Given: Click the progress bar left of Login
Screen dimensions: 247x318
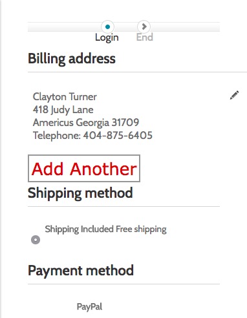Looking at the screenshot, I should (65, 26).
